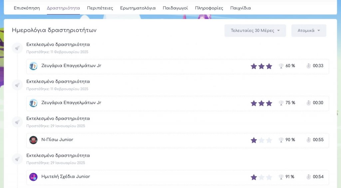Click first Ζευγάρια Επαγγελμάτων Jr game icon
The image size is (341, 188).
coord(33,66)
